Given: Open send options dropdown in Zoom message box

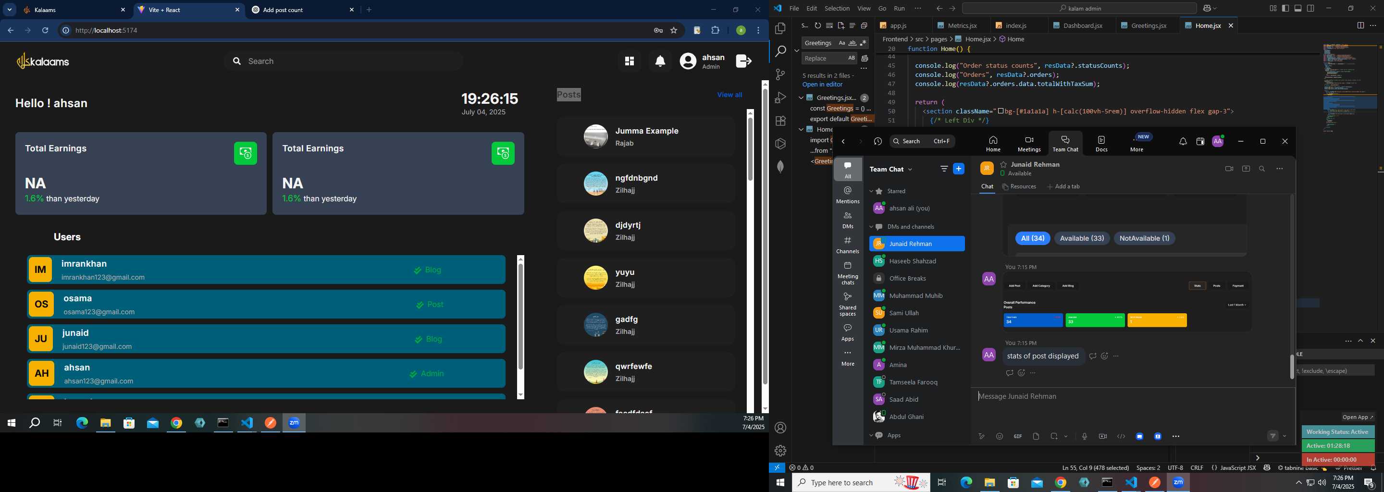Looking at the screenshot, I should point(1285,437).
